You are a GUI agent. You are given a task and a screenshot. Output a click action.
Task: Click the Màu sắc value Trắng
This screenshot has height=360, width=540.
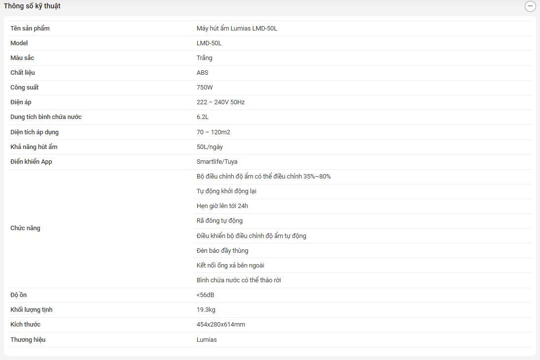point(204,58)
